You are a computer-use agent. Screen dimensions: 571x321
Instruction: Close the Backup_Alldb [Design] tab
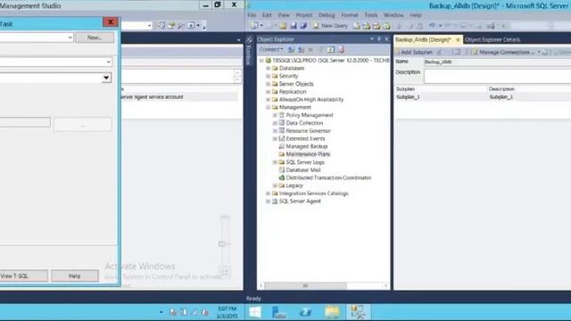click(x=458, y=39)
